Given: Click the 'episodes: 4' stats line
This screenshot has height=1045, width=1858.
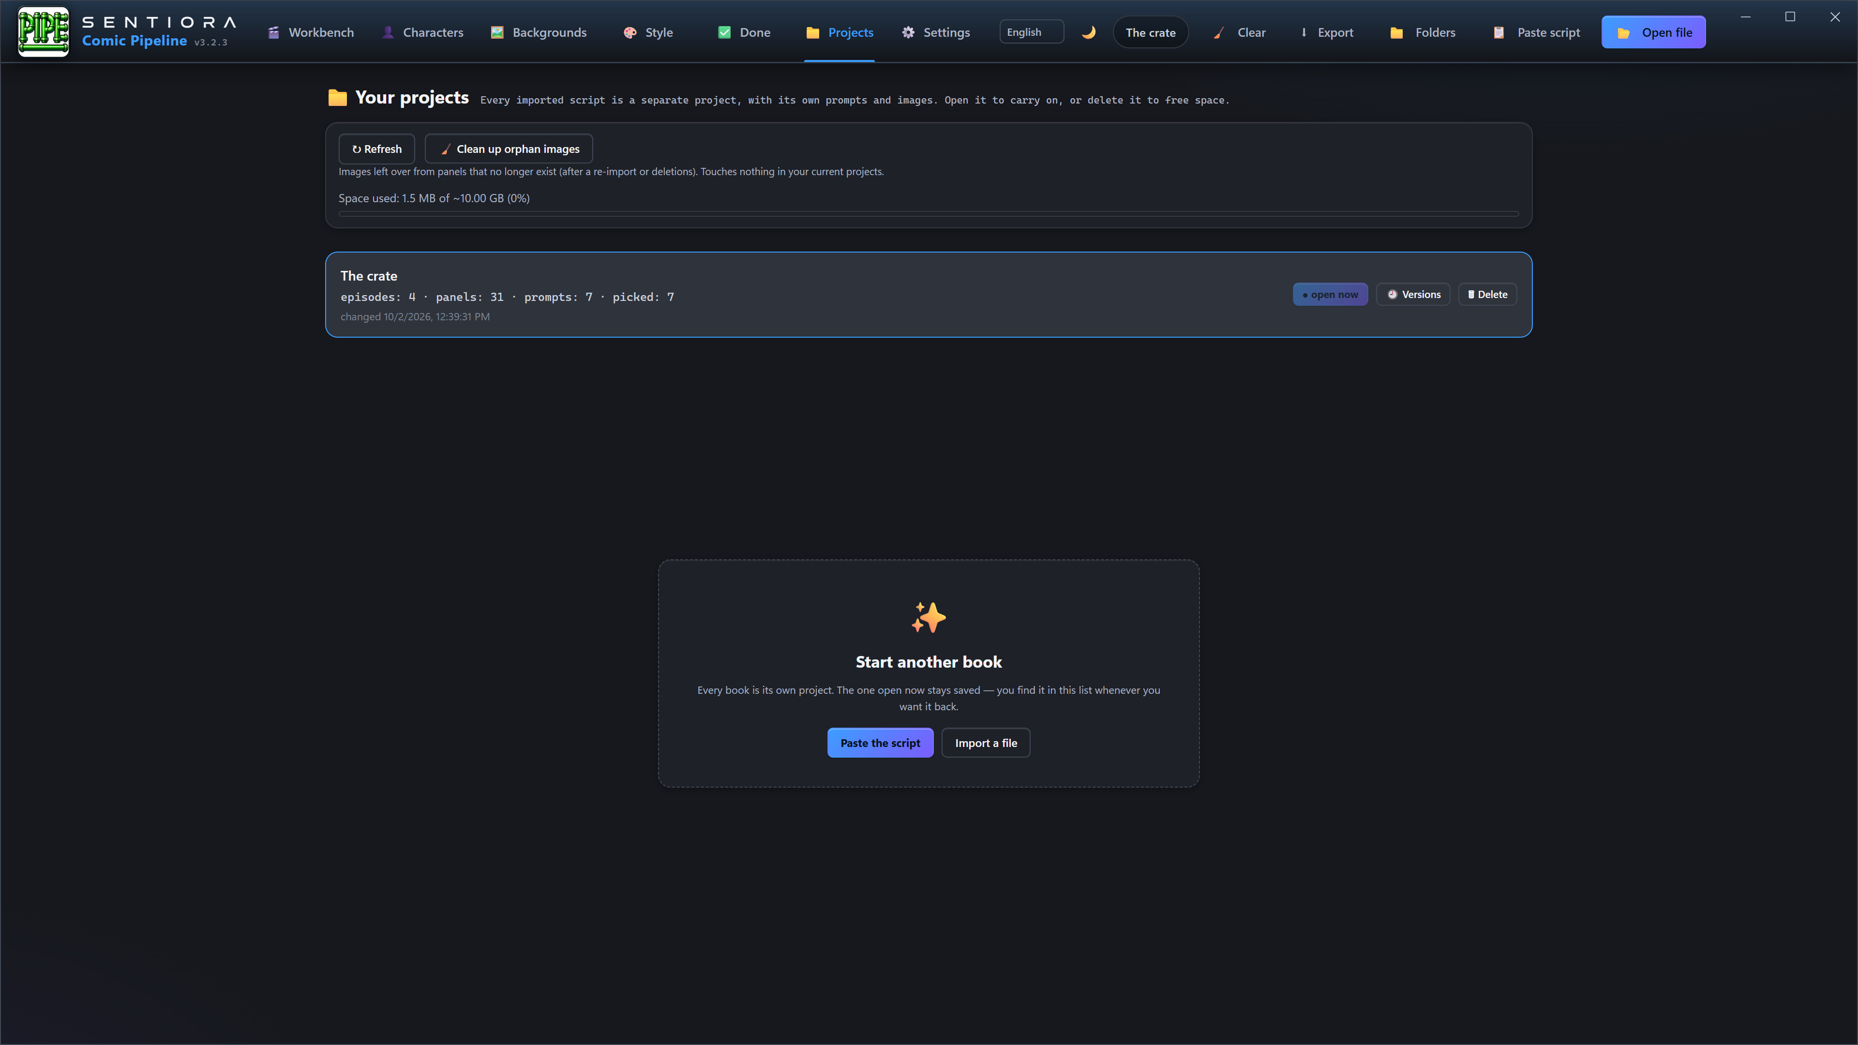Looking at the screenshot, I should [507, 297].
